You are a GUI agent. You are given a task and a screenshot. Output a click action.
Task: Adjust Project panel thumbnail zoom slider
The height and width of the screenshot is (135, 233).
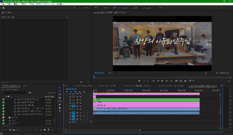tap(21, 130)
